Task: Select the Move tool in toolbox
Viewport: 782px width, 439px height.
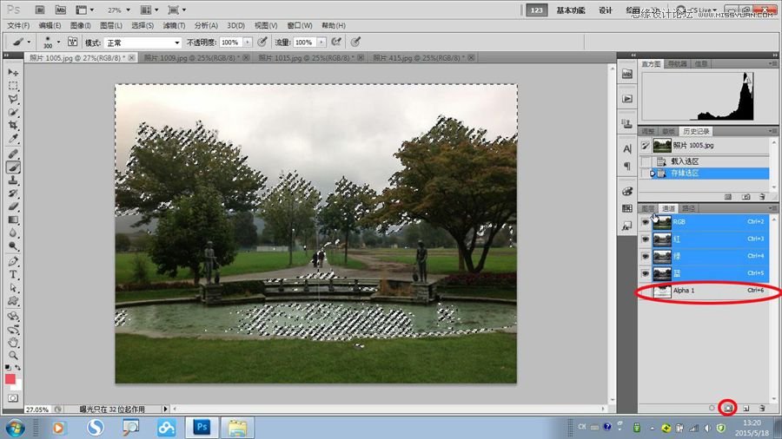Action: point(14,73)
